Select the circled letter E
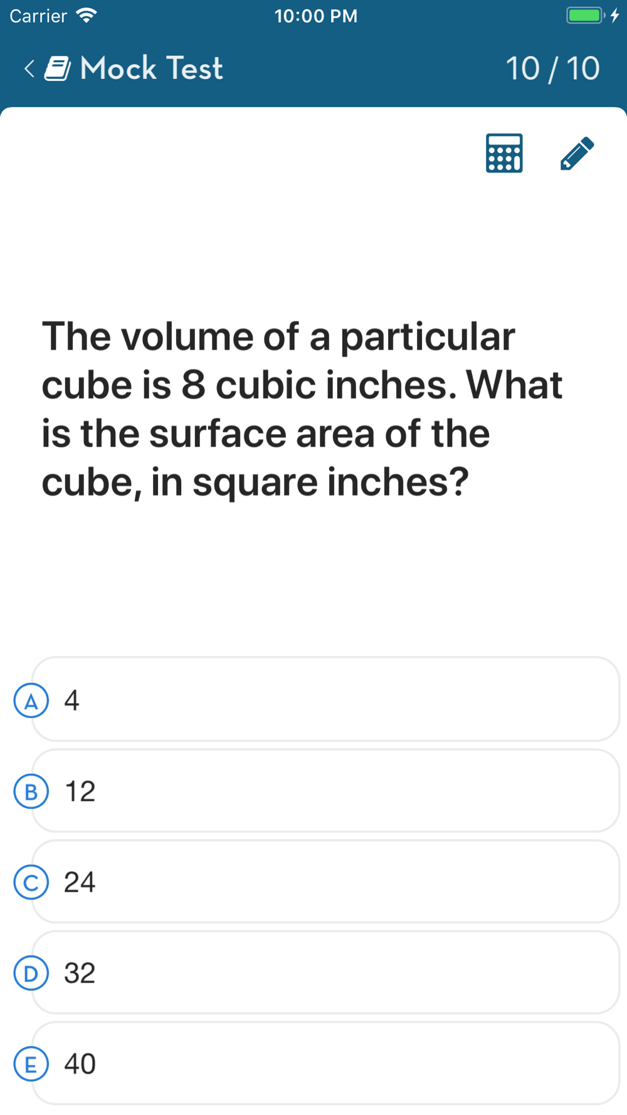 pyautogui.click(x=31, y=1064)
